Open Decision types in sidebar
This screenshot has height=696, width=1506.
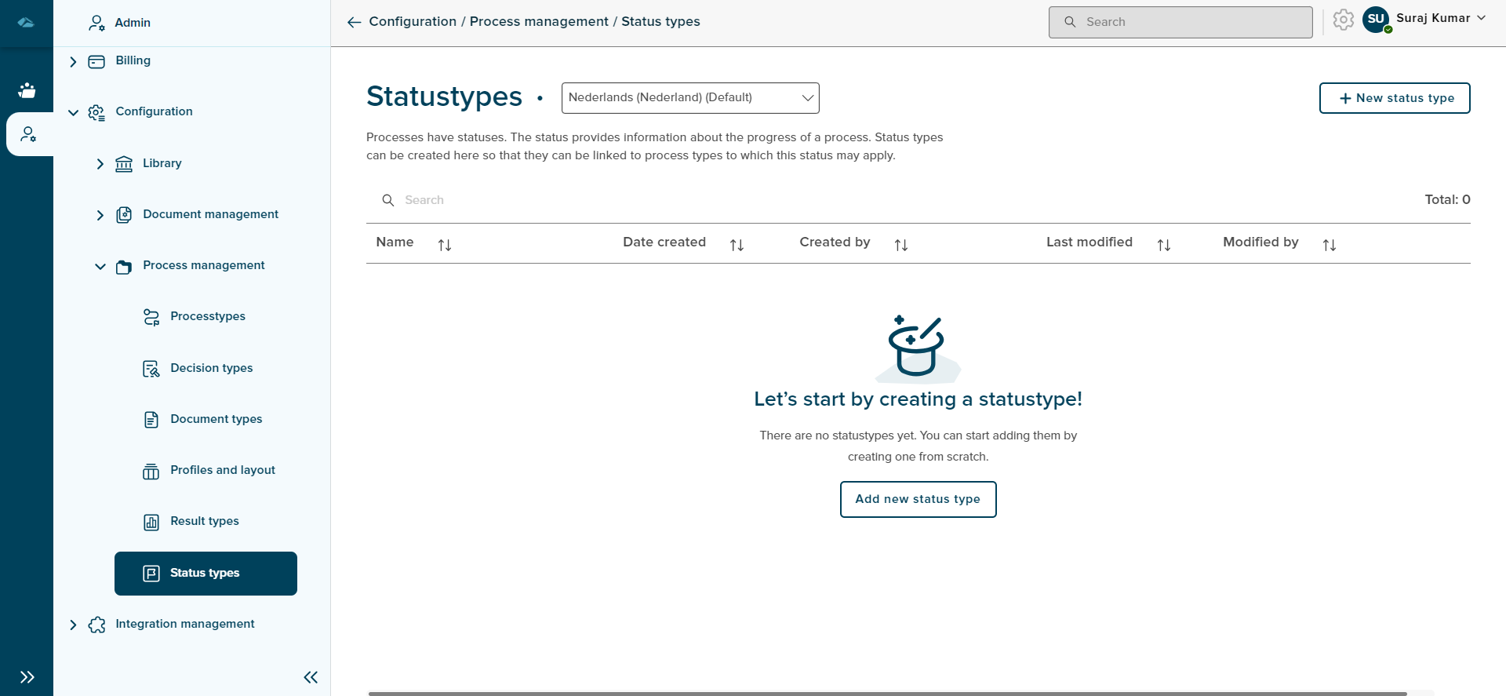click(x=211, y=368)
